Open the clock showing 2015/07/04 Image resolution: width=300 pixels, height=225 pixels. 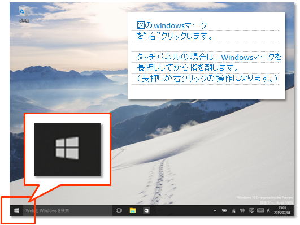pyautogui.click(x=282, y=210)
